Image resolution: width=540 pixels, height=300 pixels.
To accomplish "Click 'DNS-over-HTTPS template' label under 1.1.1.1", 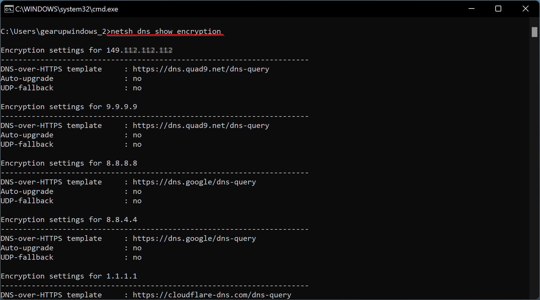I will point(51,295).
